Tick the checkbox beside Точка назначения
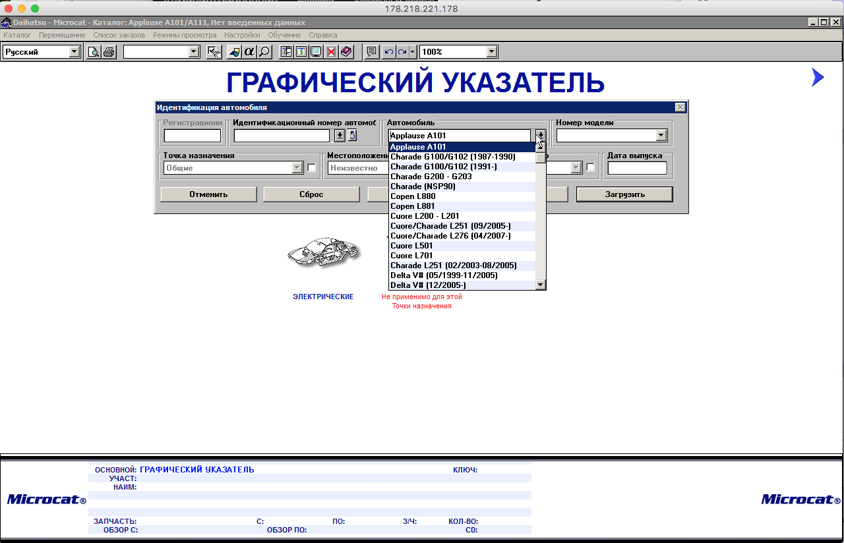 click(x=312, y=168)
